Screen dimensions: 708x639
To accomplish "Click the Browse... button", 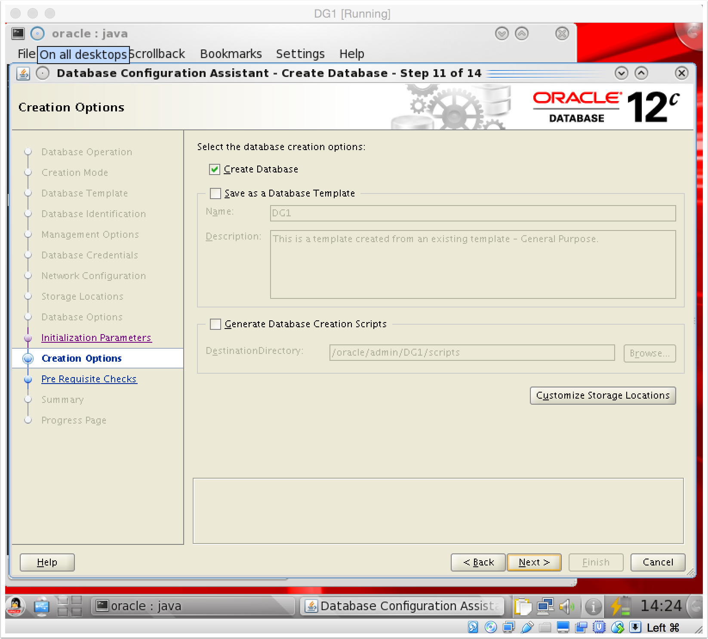I will 650,353.
